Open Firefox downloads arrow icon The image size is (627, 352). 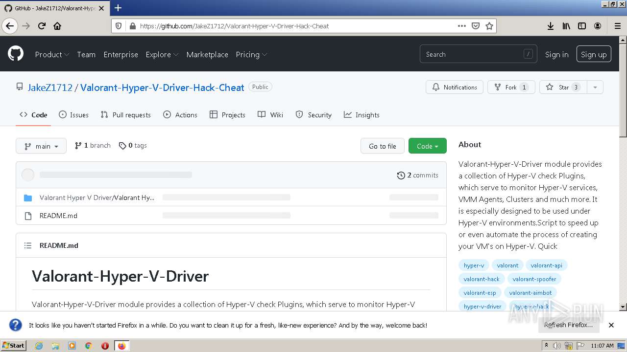[x=551, y=26]
